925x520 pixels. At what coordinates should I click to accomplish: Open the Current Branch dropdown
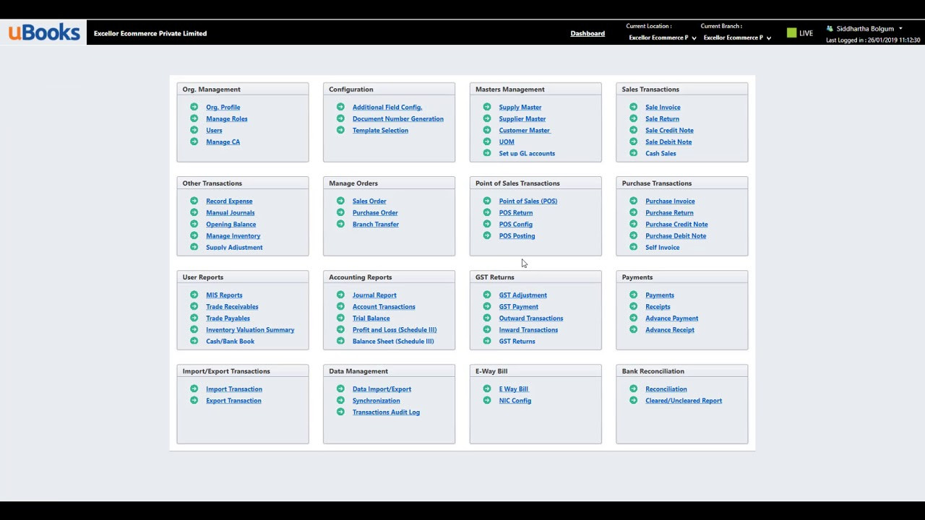737,38
